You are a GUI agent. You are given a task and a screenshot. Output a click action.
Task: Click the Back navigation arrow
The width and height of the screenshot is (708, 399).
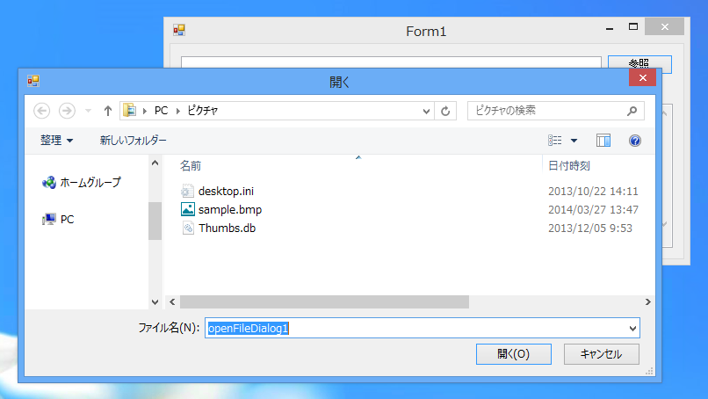click(41, 111)
